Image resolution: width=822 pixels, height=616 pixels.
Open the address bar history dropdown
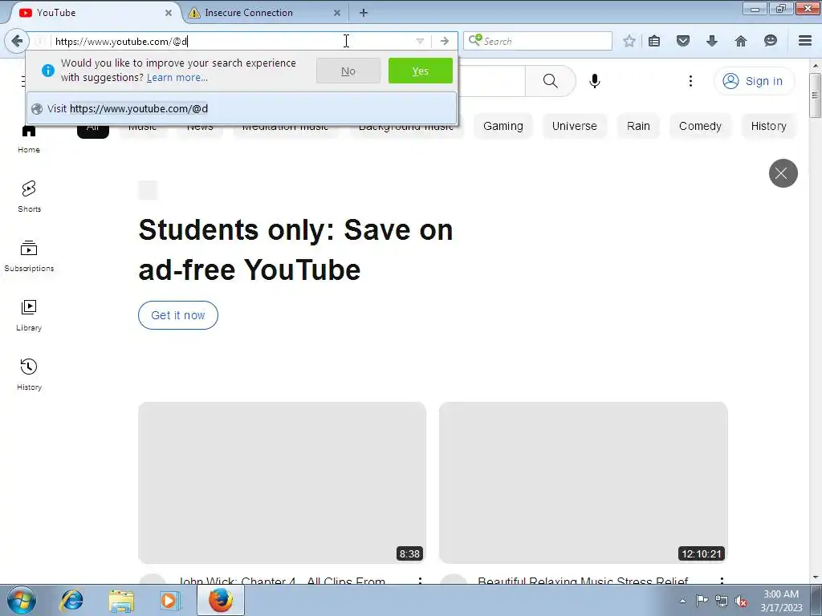[420, 41]
